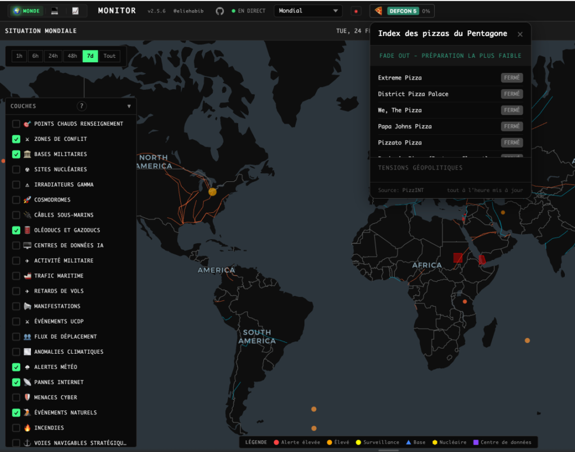Expand the Tensions Géopolitiques section
Viewport: 575px width, 452px height.
[x=420, y=168]
